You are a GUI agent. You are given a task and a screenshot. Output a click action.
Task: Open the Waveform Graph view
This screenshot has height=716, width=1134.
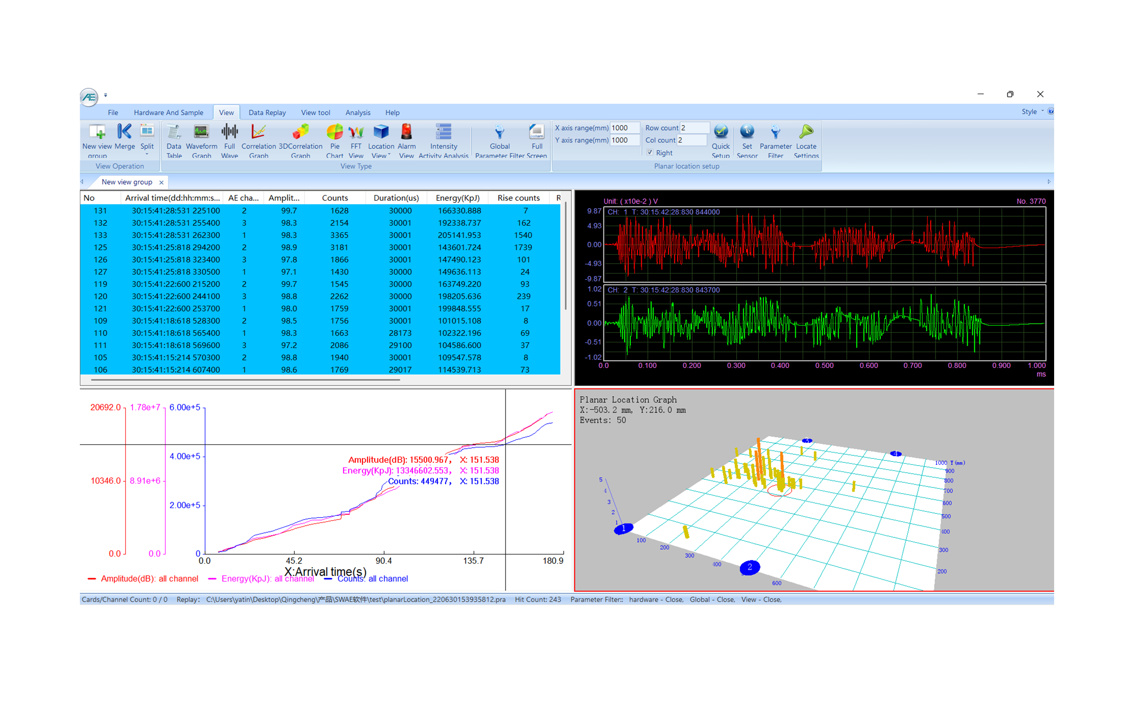(x=201, y=132)
